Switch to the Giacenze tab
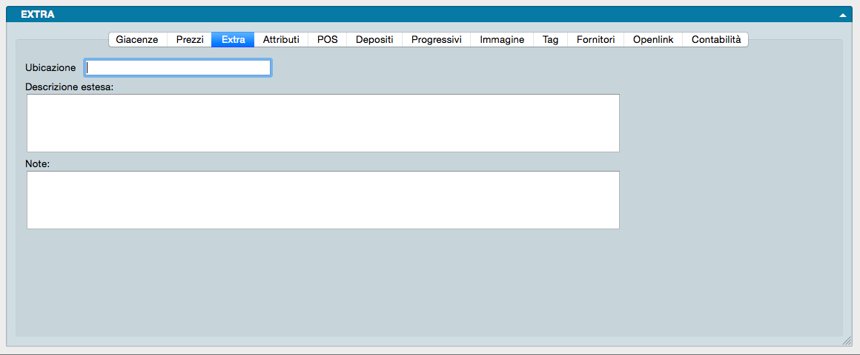The width and height of the screenshot is (860, 355). point(137,40)
